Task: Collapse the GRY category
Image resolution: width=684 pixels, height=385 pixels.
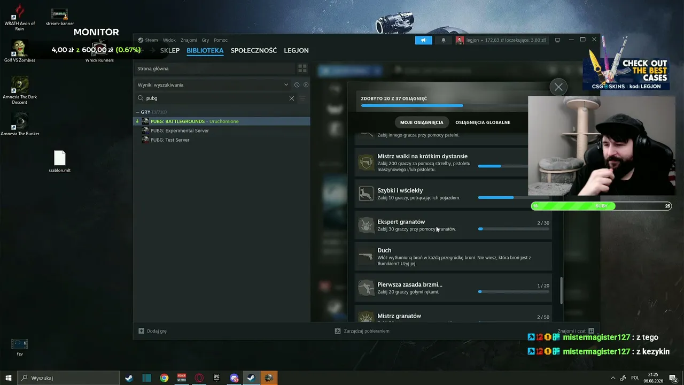Action: point(137,112)
